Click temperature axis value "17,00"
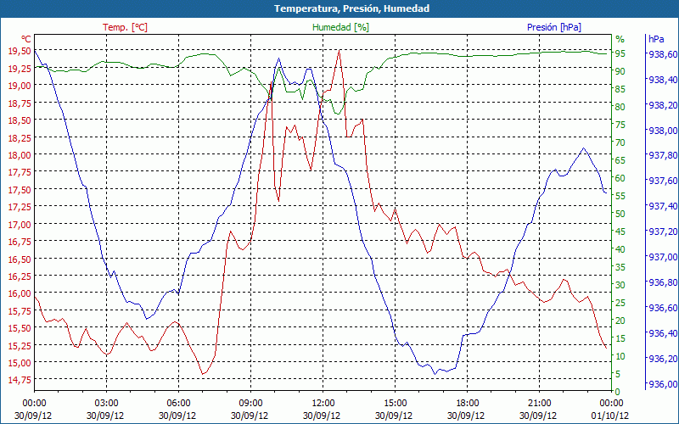 20,224
